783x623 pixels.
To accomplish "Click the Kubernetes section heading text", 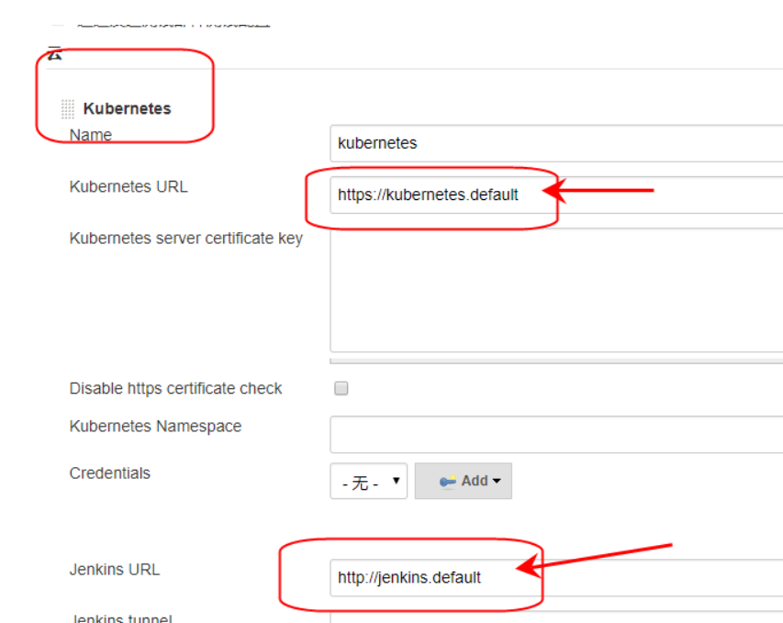I will [128, 108].
